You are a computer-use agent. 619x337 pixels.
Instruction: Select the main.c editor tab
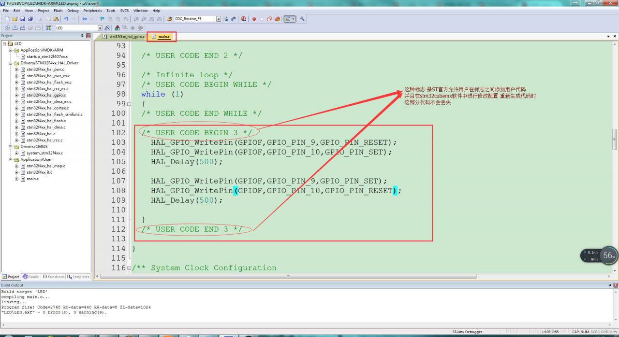coord(161,37)
